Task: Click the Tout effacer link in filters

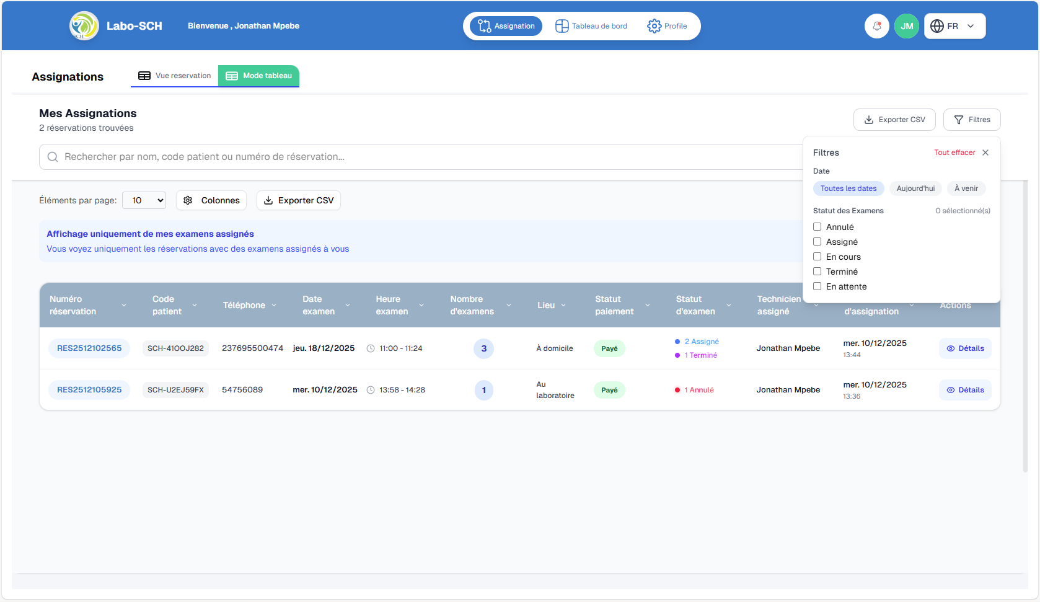Action: [x=954, y=152]
